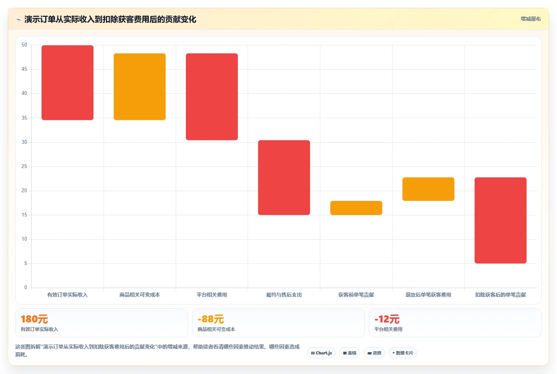Click the chart title 演示订单从实际收入到扣除获客费用后的贡献变化
The height and width of the screenshot is (374, 557).
tap(110, 19)
